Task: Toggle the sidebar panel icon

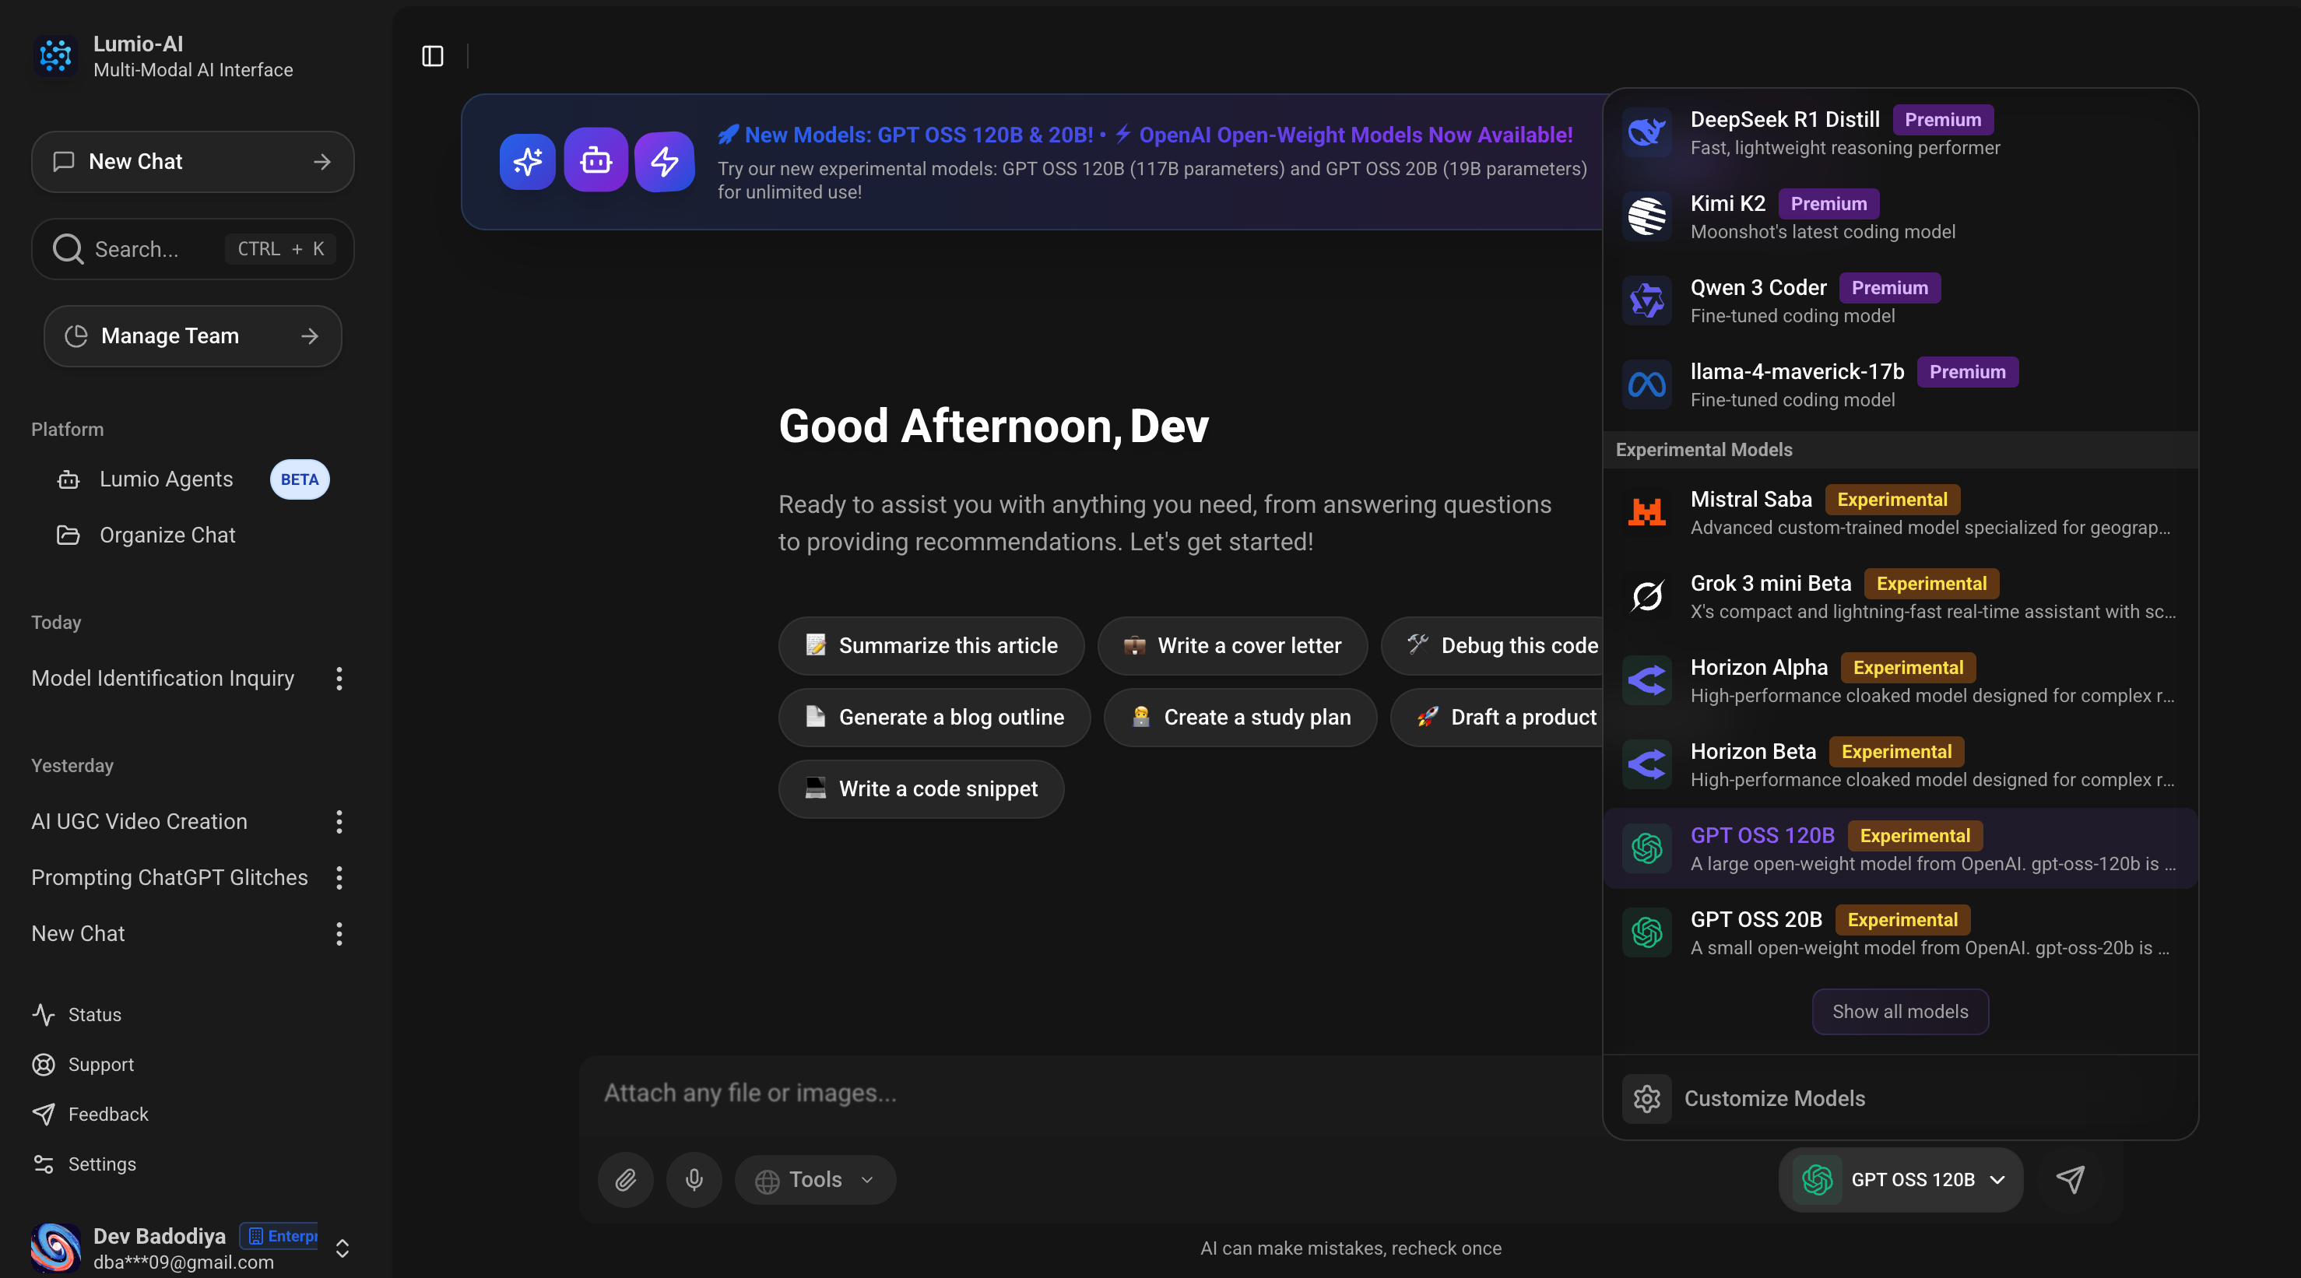Action: (x=432, y=56)
